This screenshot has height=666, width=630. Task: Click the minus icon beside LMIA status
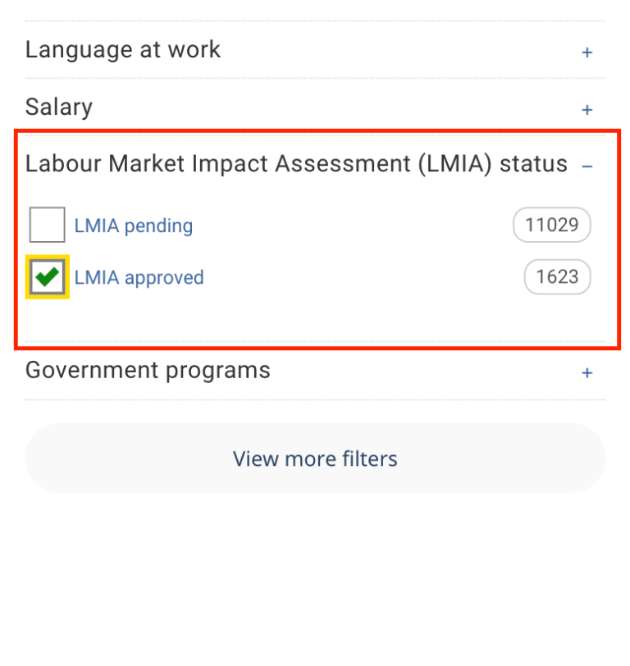(x=587, y=166)
